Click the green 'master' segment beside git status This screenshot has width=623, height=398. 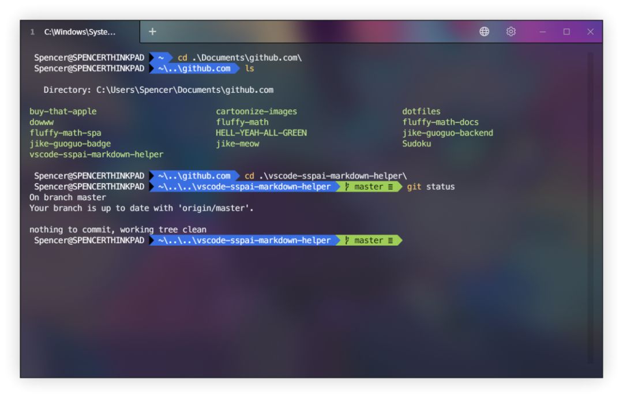(x=369, y=186)
